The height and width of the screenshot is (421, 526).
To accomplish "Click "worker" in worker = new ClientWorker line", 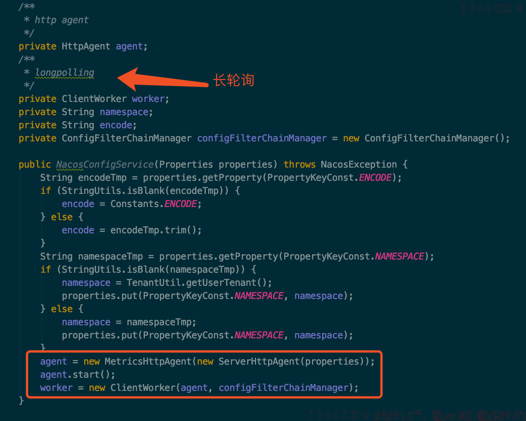I will pos(56,388).
